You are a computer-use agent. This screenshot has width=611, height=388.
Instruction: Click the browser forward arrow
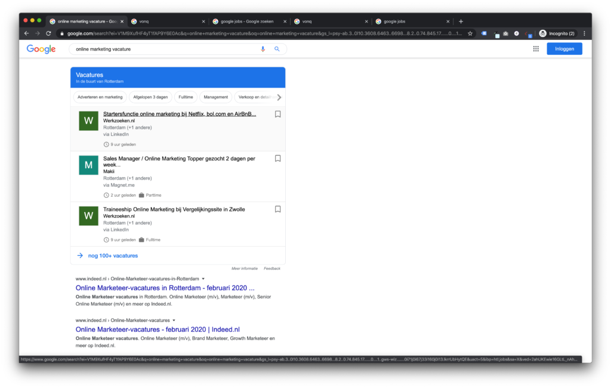38,33
